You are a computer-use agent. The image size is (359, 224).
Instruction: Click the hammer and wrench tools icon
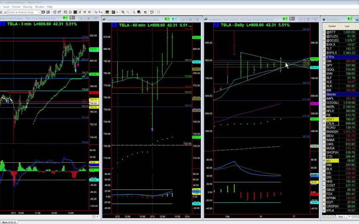[145, 12]
